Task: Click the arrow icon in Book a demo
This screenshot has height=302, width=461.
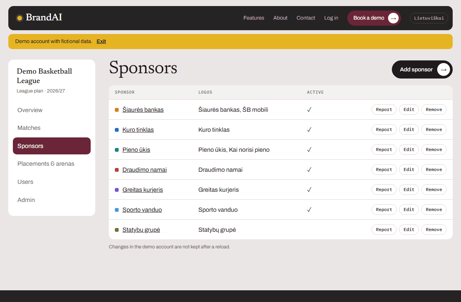Action: tap(393, 18)
